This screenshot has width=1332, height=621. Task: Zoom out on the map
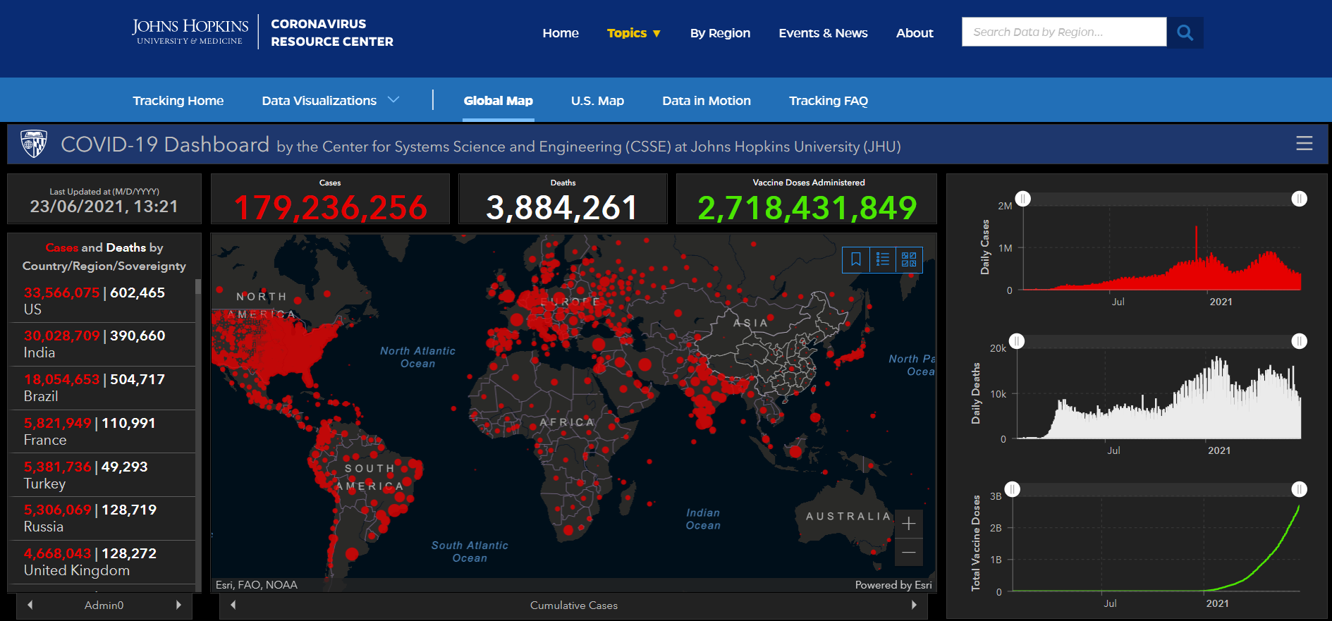[x=908, y=552]
